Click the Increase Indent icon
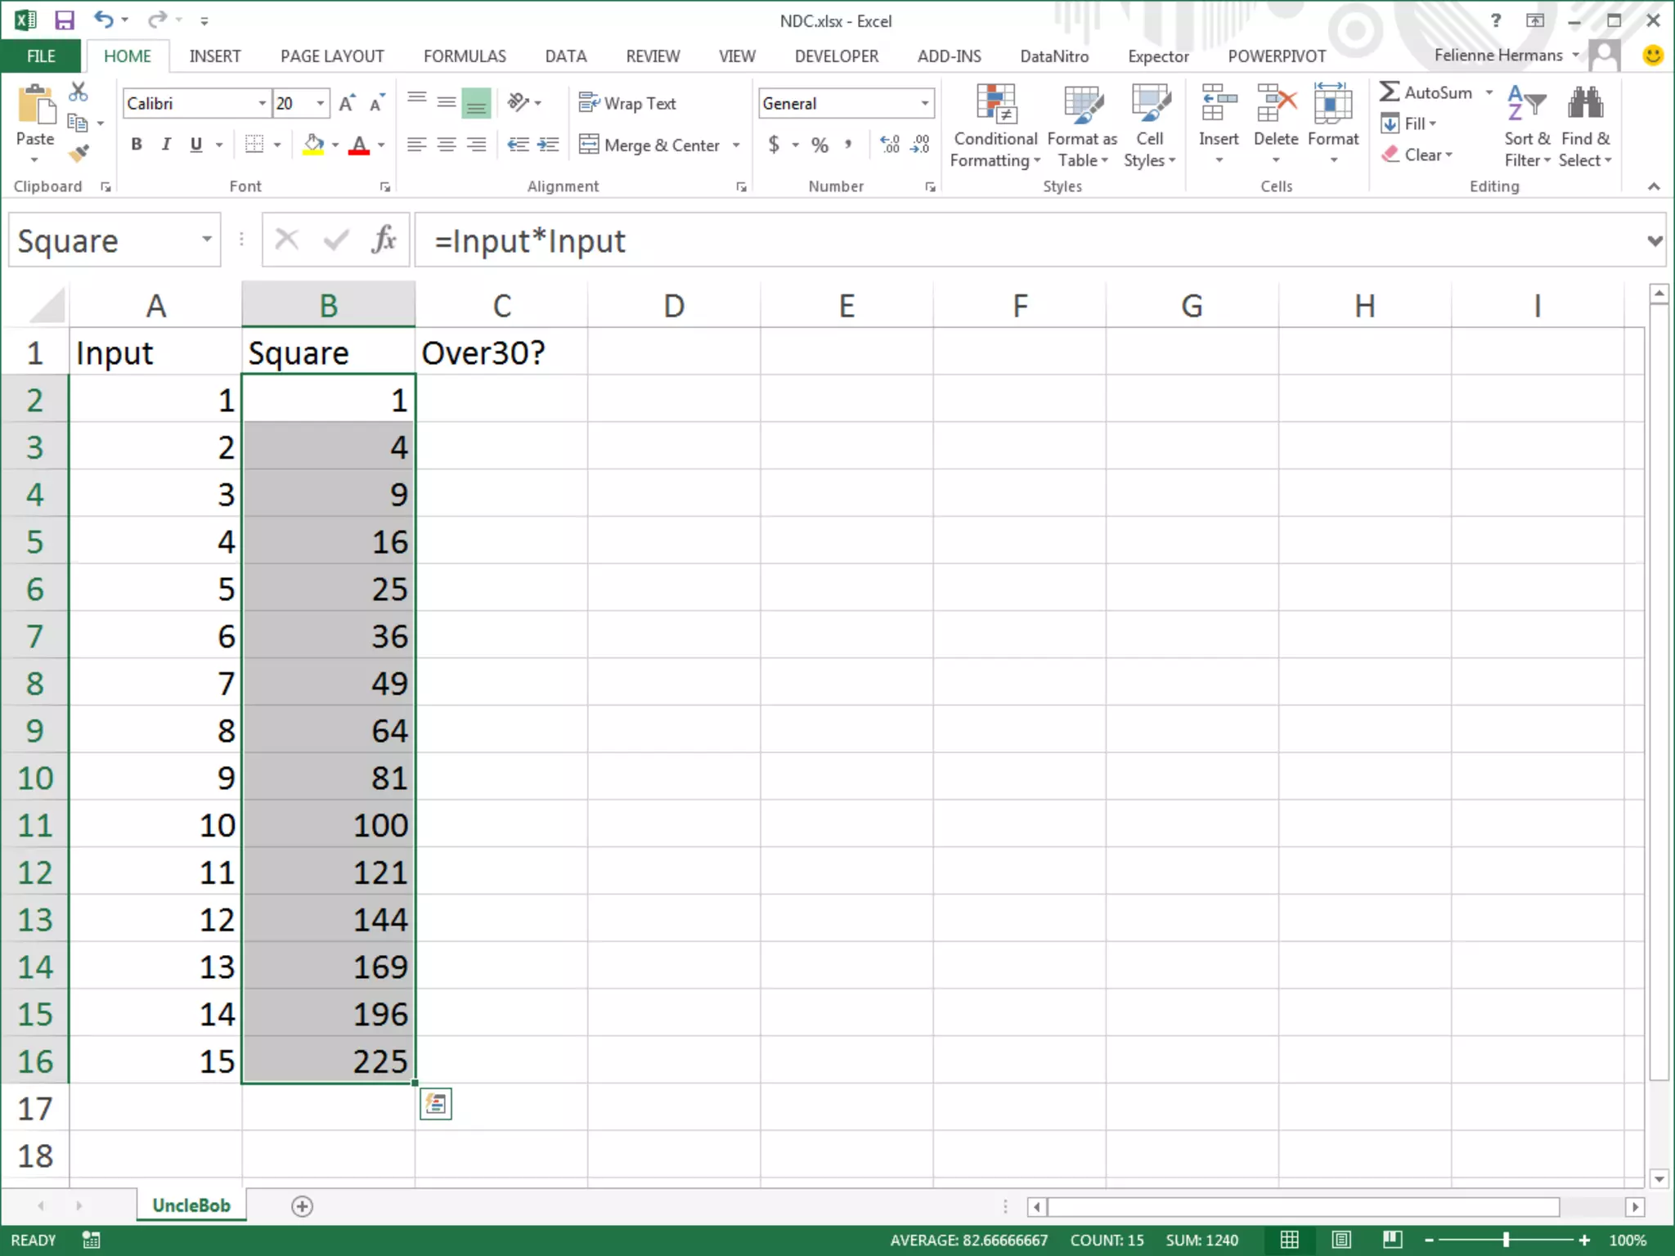 click(547, 145)
